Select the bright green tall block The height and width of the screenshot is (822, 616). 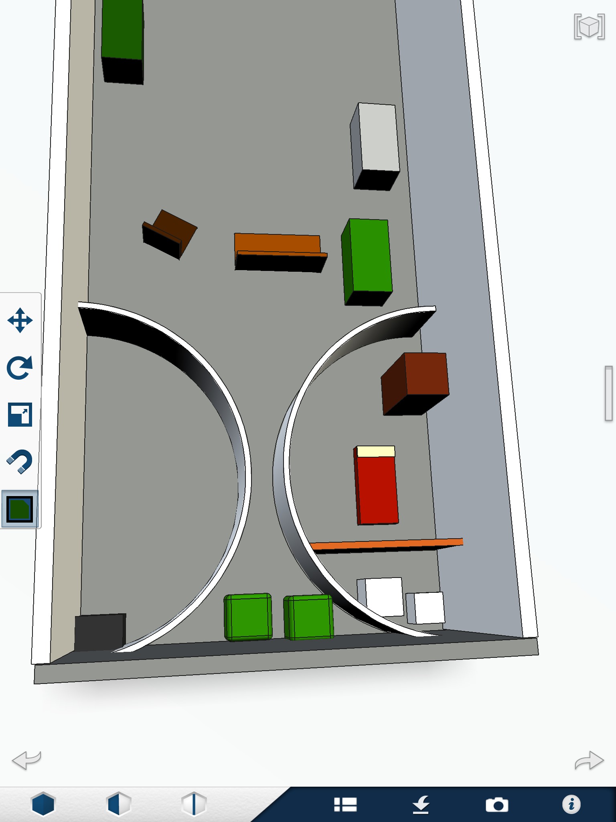click(x=367, y=262)
